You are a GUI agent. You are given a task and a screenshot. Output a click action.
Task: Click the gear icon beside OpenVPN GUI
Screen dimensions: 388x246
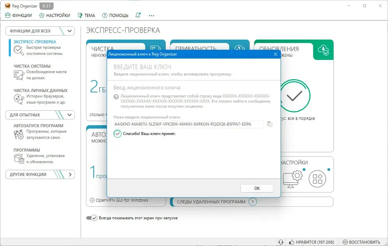coord(92,200)
